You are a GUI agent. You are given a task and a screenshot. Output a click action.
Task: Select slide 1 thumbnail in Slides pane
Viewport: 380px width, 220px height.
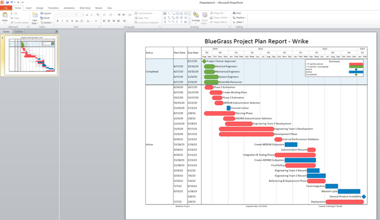coord(31,55)
